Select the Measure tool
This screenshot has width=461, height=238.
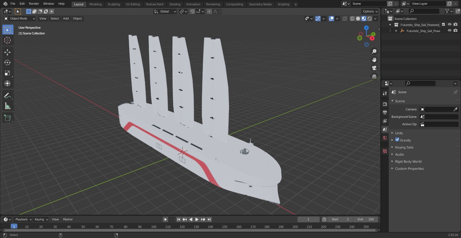click(x=7, y=106)
